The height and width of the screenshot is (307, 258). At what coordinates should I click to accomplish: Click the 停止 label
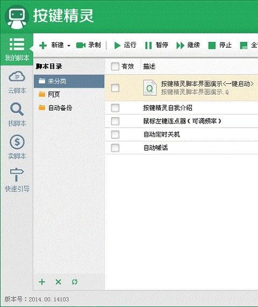225,45
